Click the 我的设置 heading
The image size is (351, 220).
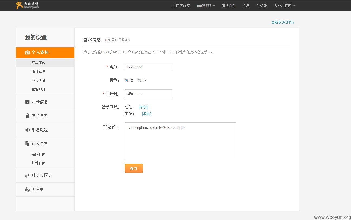click(36, 37)
